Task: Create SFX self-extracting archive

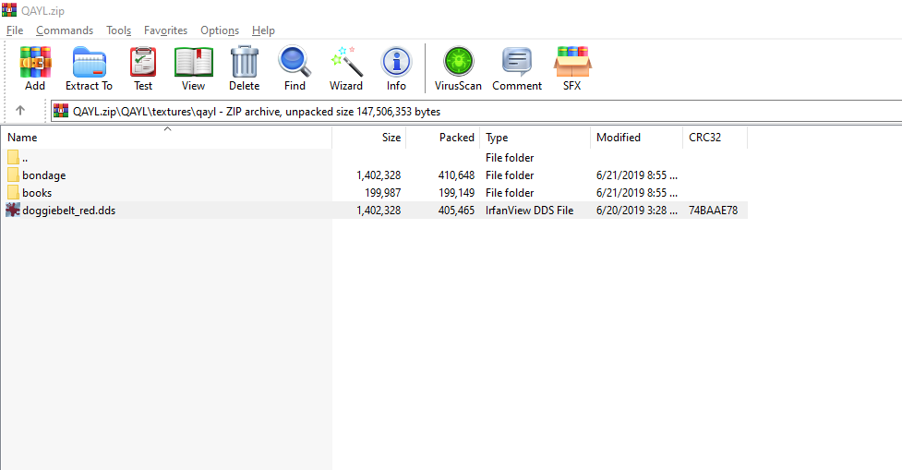Action: click(x=572, y=68)
